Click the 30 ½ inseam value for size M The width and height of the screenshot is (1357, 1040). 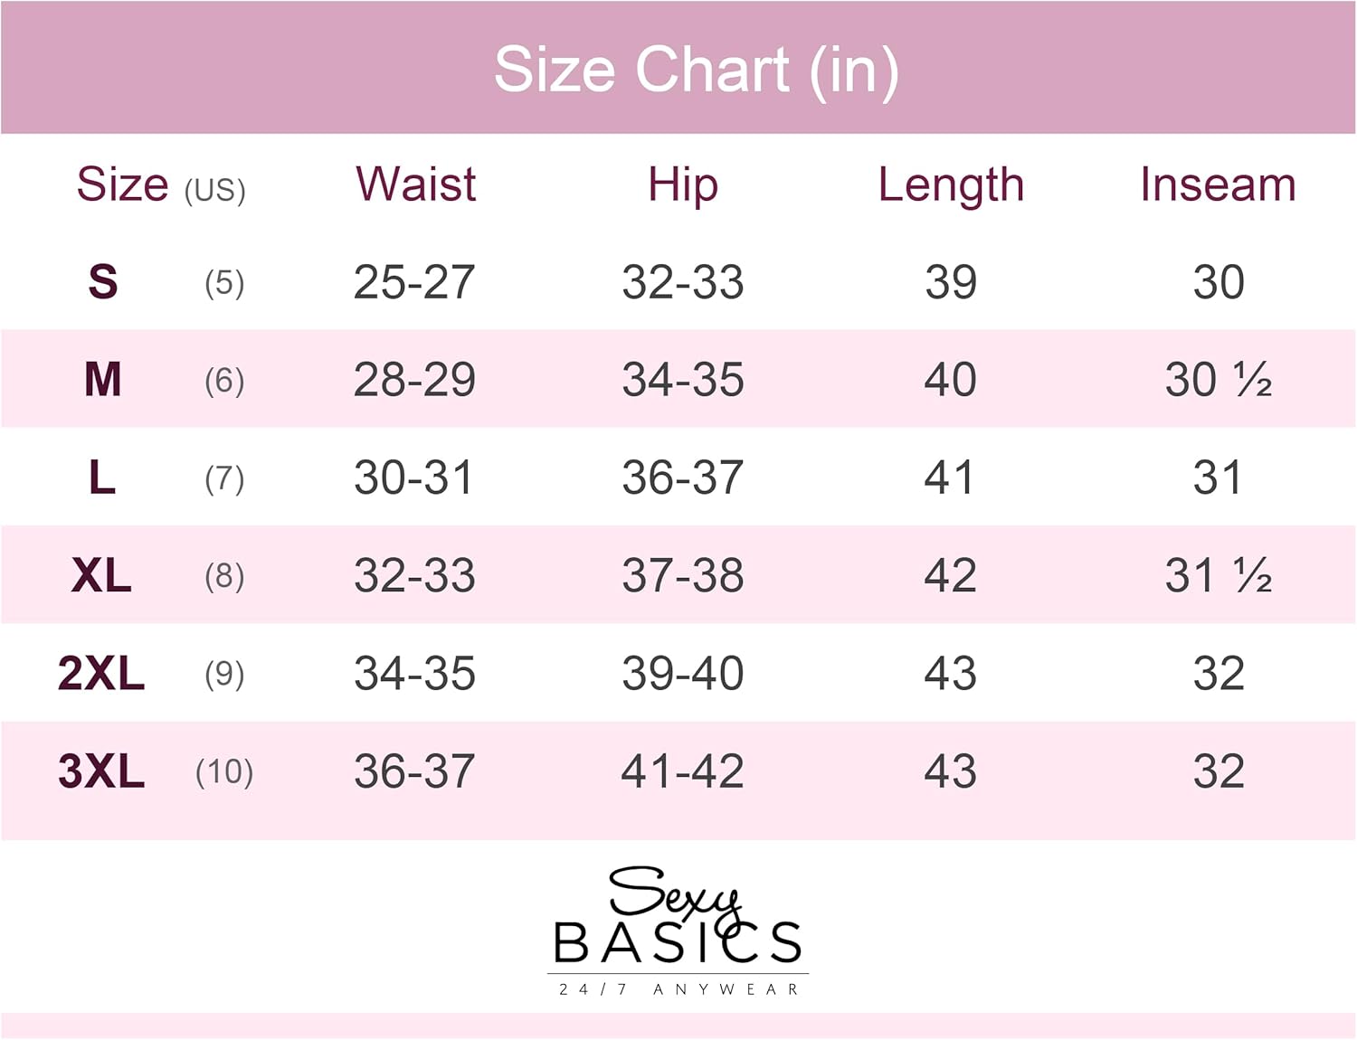[1218, 380]
